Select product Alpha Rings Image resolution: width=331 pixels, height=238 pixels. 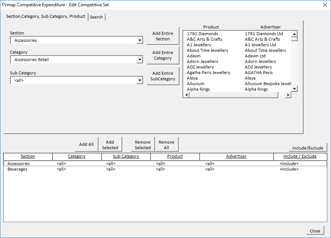pos(198,89)
